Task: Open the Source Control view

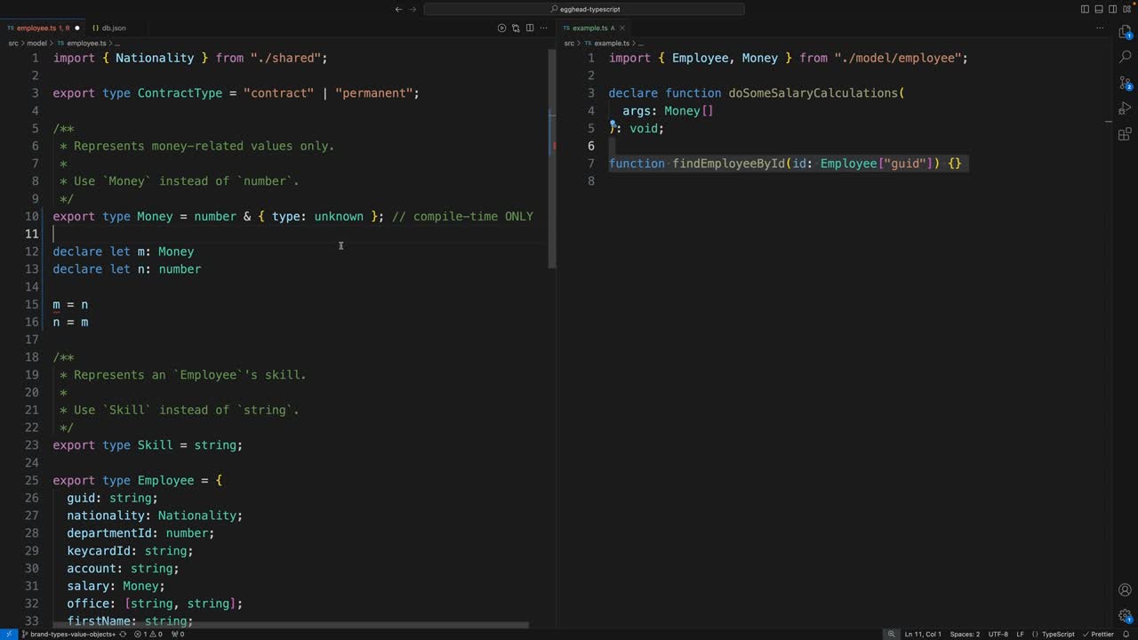Action: 1125,83
